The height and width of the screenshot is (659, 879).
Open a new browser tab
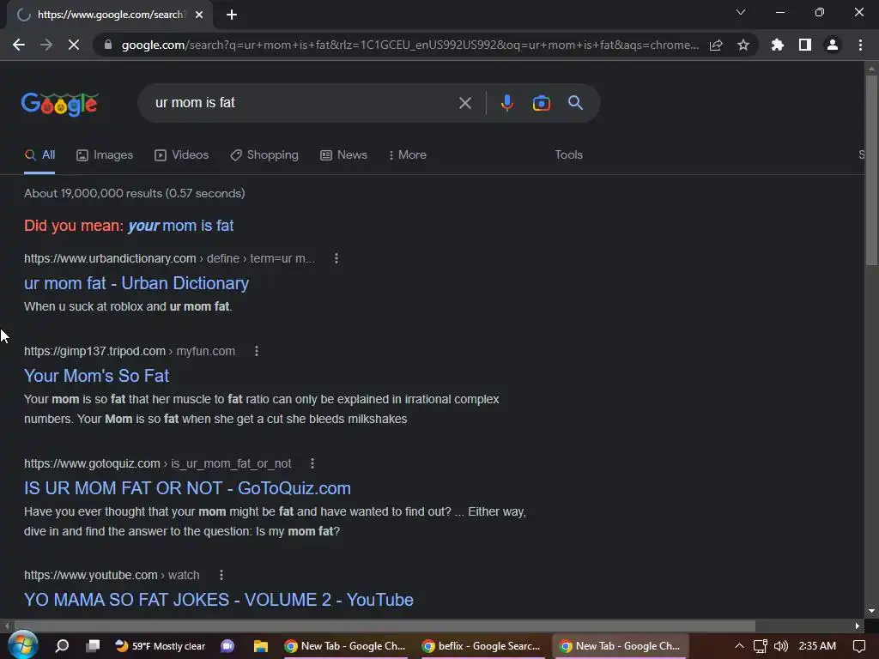coord(232,15)
